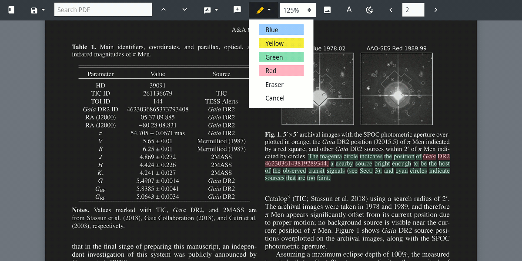
Task: Click Cancel in the highlight menu
Action: point(275,98)
